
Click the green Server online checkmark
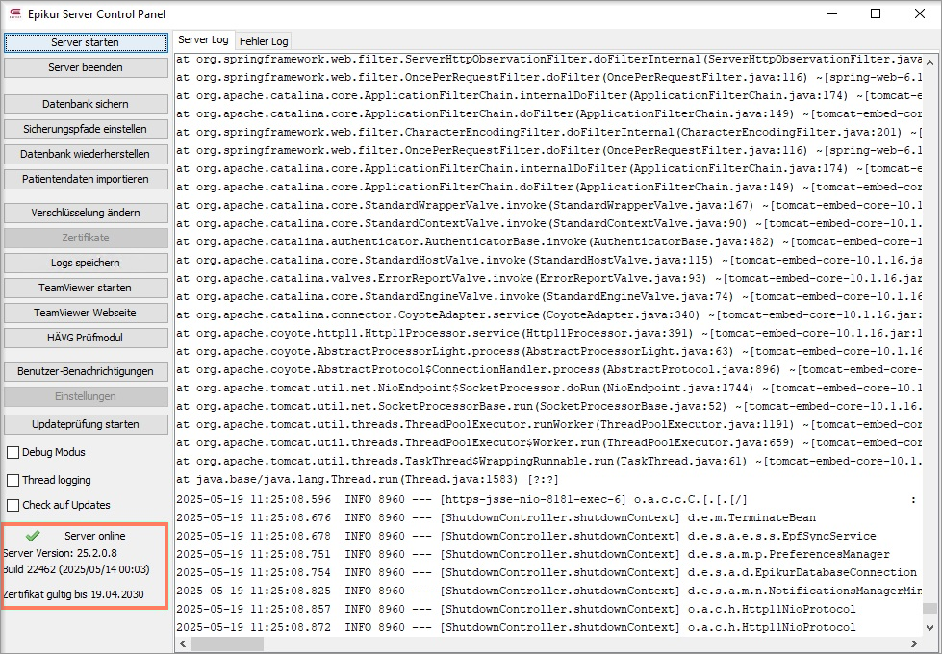33,535
